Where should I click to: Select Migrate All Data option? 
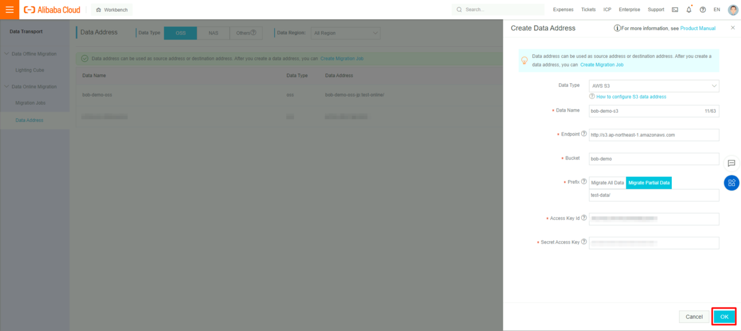pyautogui.click(x=608, y=183)
